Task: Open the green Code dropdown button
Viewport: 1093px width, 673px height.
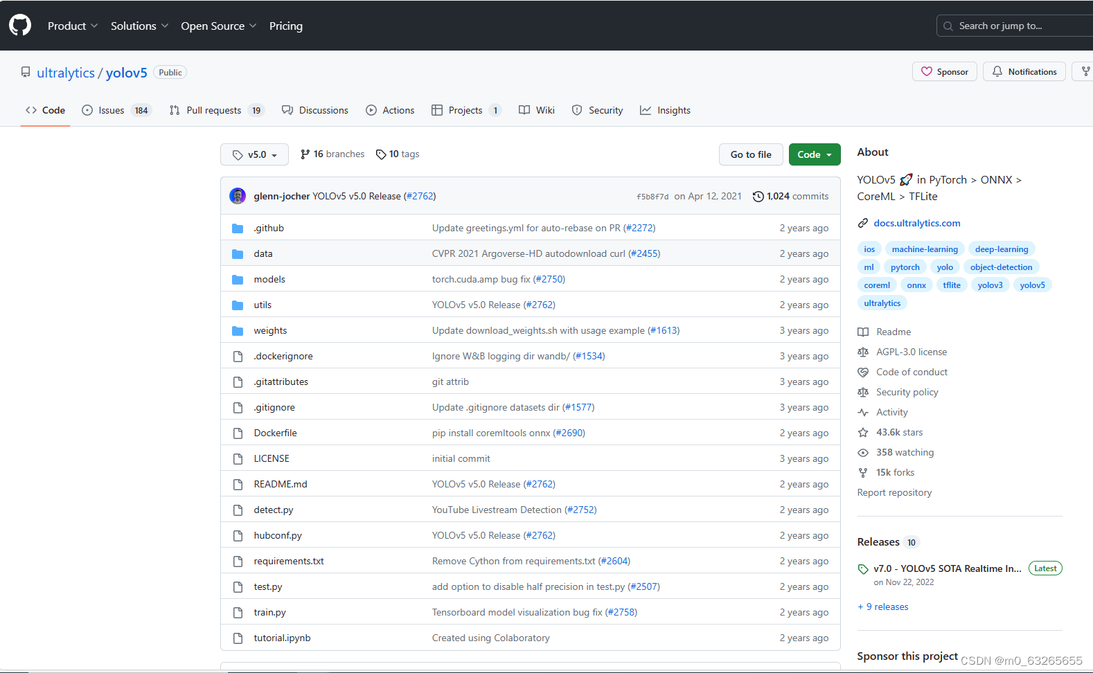Action: pyautogui.click(x=815, y=154)
